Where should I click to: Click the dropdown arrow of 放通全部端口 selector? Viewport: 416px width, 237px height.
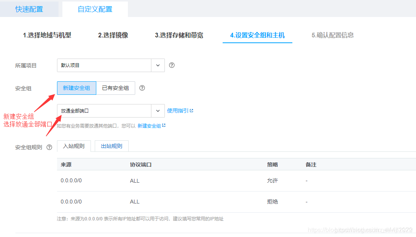tap(158, 111)
